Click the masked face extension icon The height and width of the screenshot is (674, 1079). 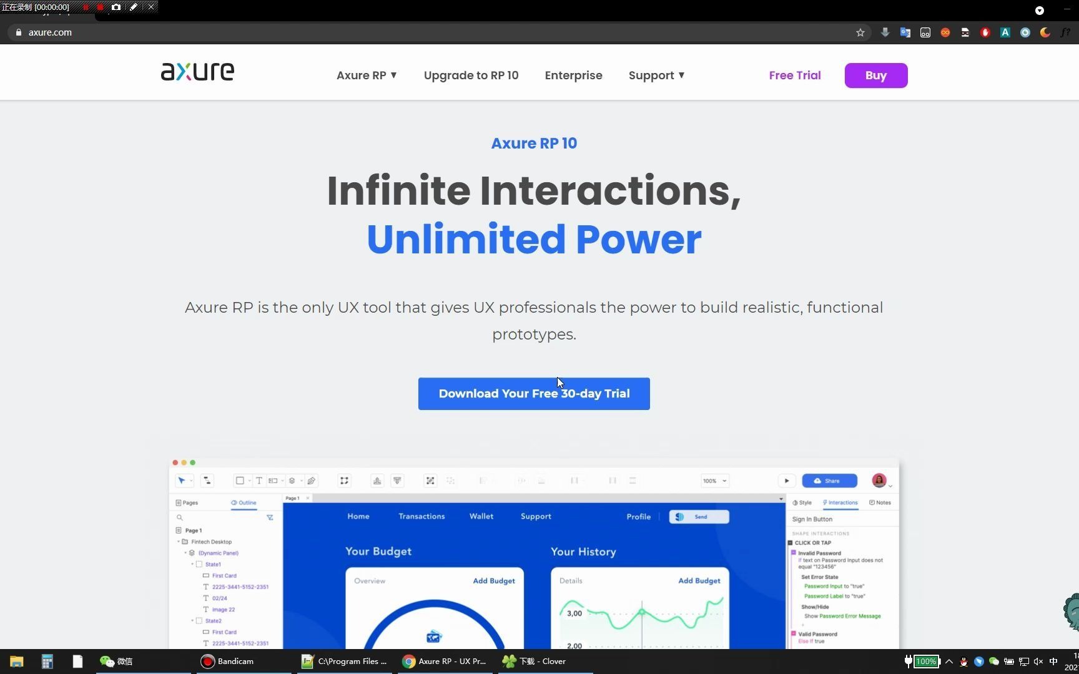[965, 32]
